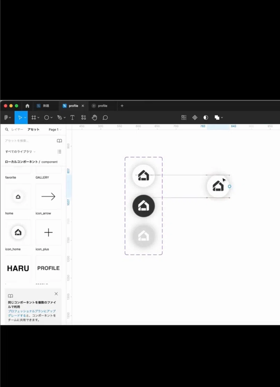The height and width of the screenshot is (387, 280).
Task: Select the icon_home component thumbnail
Action: [x=18, y=232]
